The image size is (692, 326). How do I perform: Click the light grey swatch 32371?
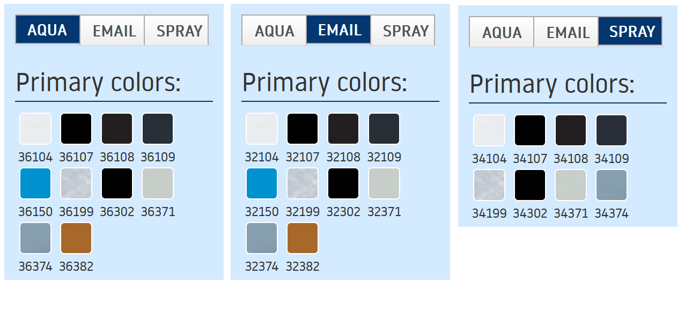[x=384, y=183]
